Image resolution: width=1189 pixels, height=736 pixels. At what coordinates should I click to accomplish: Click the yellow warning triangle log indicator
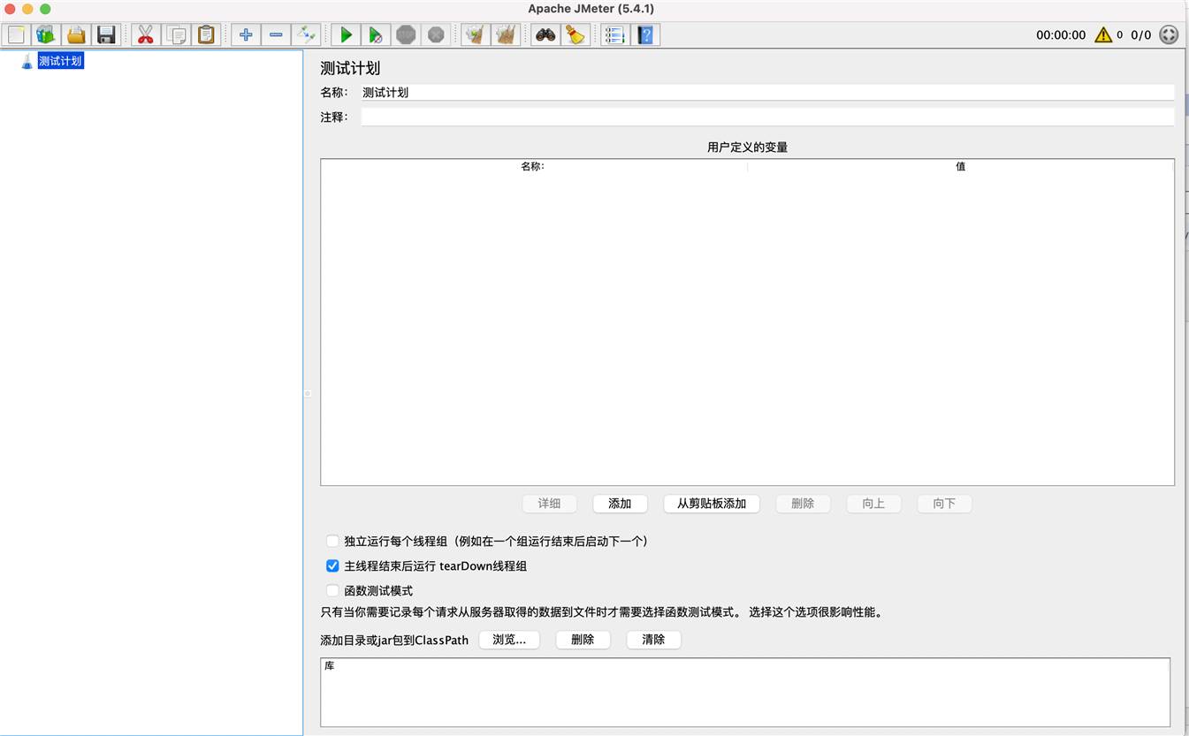click(x=1103, y=34)
